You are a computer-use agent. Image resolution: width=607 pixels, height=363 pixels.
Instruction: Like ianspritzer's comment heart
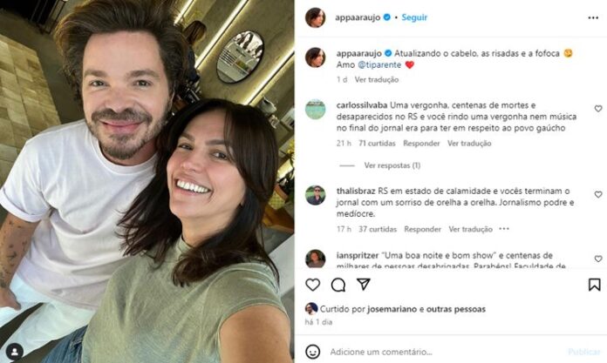point(598,259)
